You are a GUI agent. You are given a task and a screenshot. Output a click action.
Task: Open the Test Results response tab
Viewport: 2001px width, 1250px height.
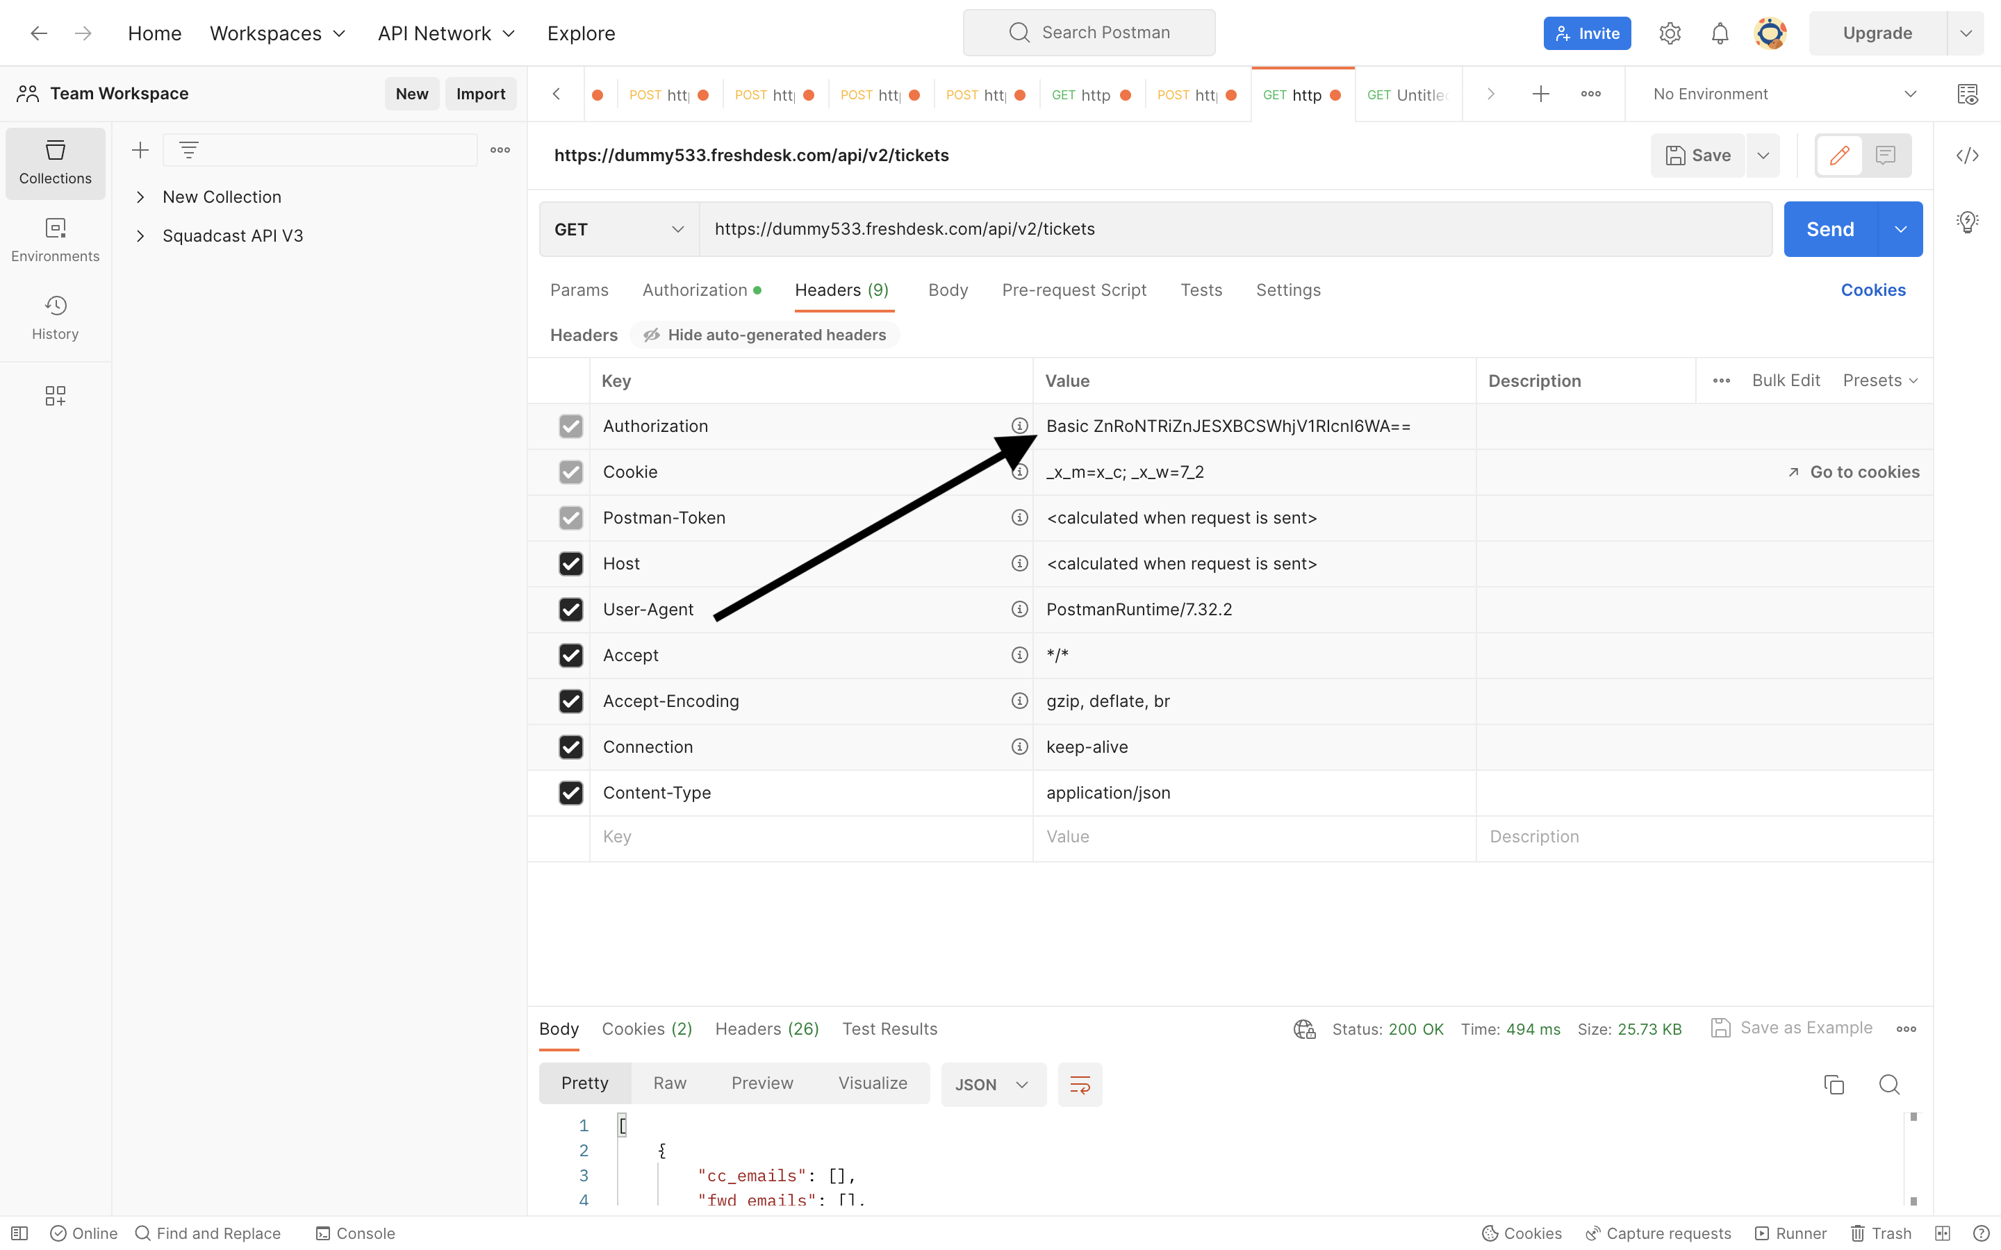(x=889, y=1028)
